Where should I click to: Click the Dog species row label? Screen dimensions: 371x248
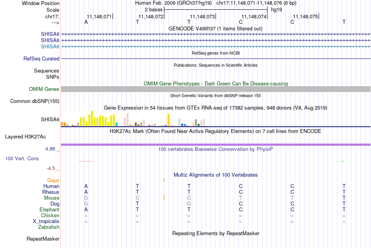click(x=55, y=204)
